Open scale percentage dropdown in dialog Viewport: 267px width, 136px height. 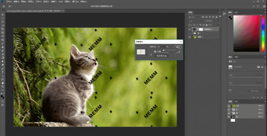(164, 47)
